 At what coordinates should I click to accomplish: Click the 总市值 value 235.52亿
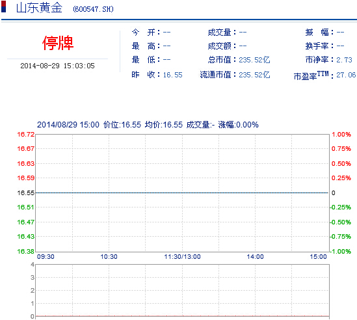coord(254,60)
